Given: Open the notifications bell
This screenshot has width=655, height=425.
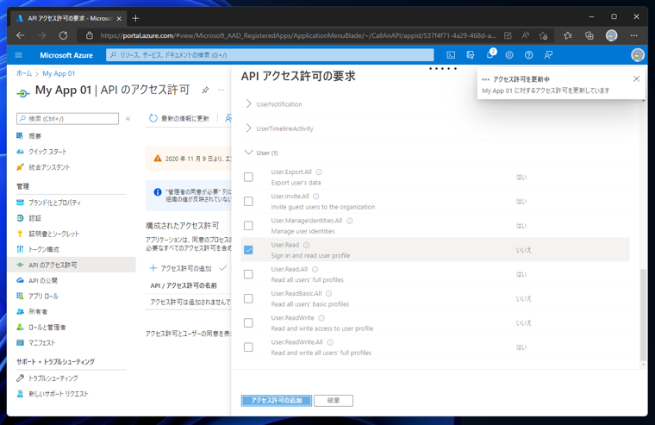Looking at the screenshot, I should pos(490,55).
